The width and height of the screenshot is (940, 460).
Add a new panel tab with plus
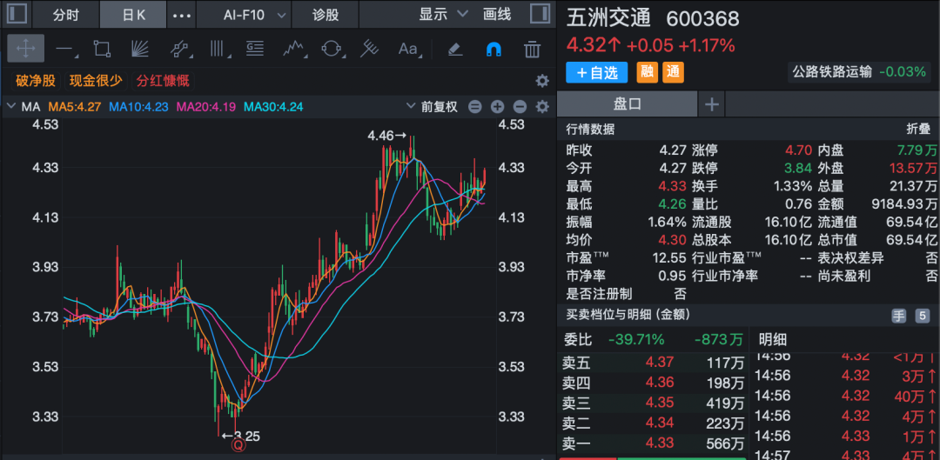(712, 105)
